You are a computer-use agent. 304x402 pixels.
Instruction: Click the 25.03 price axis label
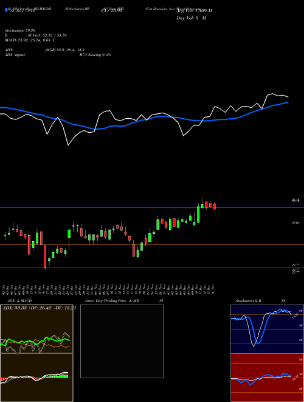[295, 223]
